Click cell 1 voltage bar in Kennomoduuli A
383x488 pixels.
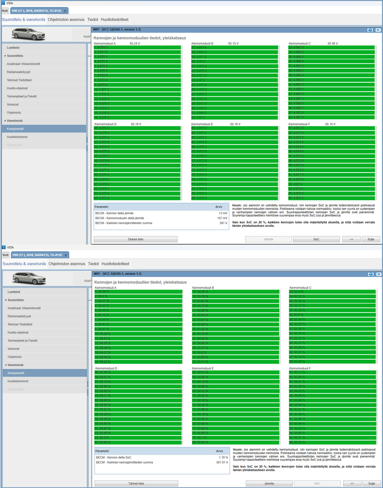(x=137, y=47)
